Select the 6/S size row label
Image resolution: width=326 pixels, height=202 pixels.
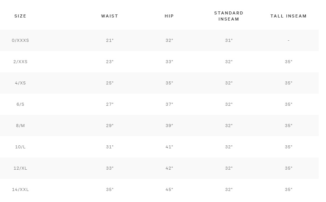click(x=20, y=104)
